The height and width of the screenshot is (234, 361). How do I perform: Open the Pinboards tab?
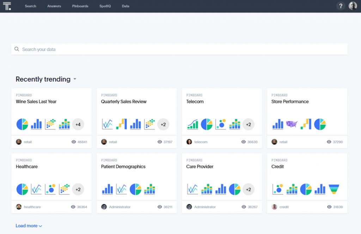point(80,6)
